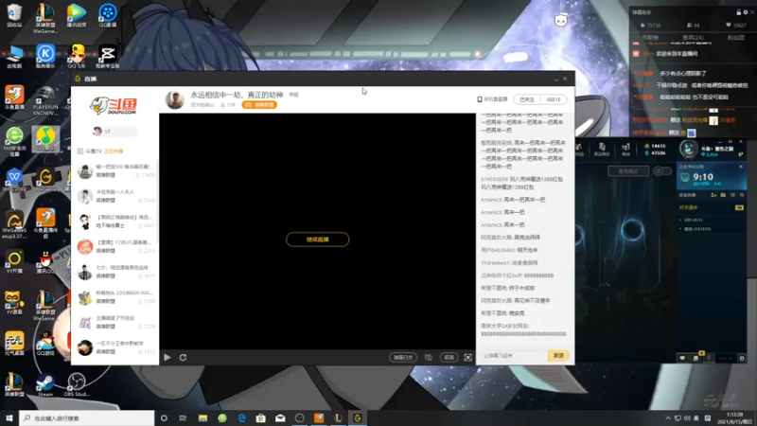757x426 pixels.
Task: Launch YY语音 desktop icon
Action: click(14, 303)
